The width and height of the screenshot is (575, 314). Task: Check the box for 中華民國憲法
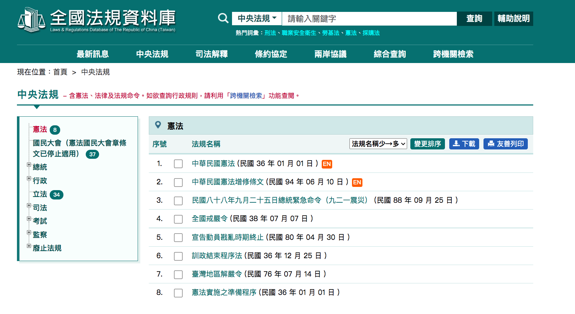coord(178,164)
